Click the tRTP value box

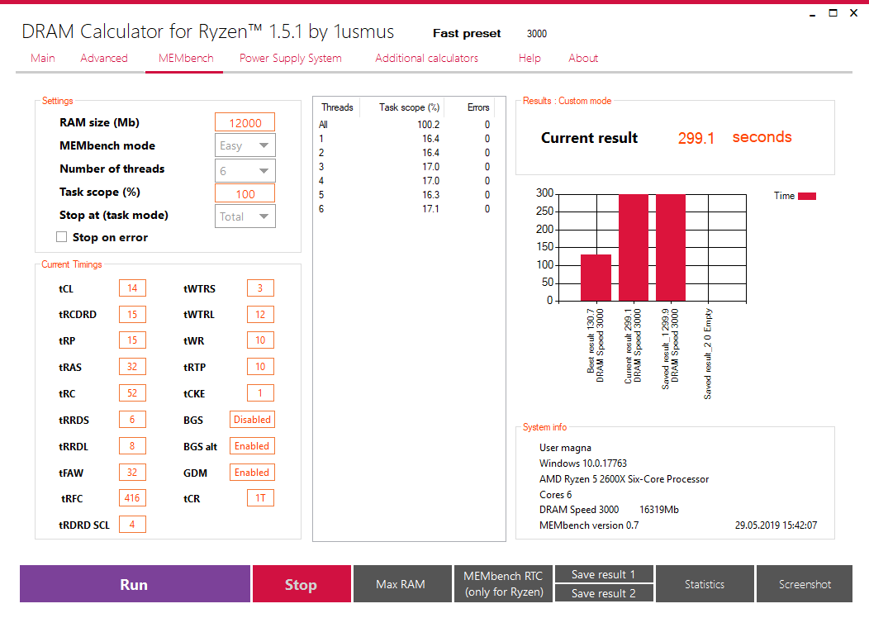click(260, 367)
